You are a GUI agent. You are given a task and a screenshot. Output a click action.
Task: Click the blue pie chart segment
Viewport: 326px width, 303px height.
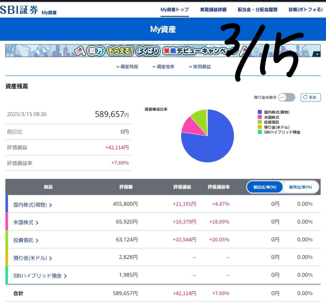pyautogui.click(x=210, y=143)
